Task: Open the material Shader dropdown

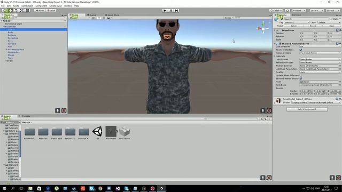Action: point(316,102)
